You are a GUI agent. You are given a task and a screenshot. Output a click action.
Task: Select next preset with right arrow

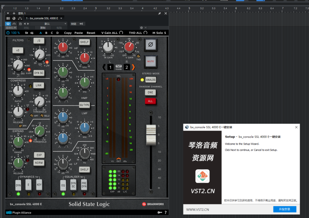point(28,24)
